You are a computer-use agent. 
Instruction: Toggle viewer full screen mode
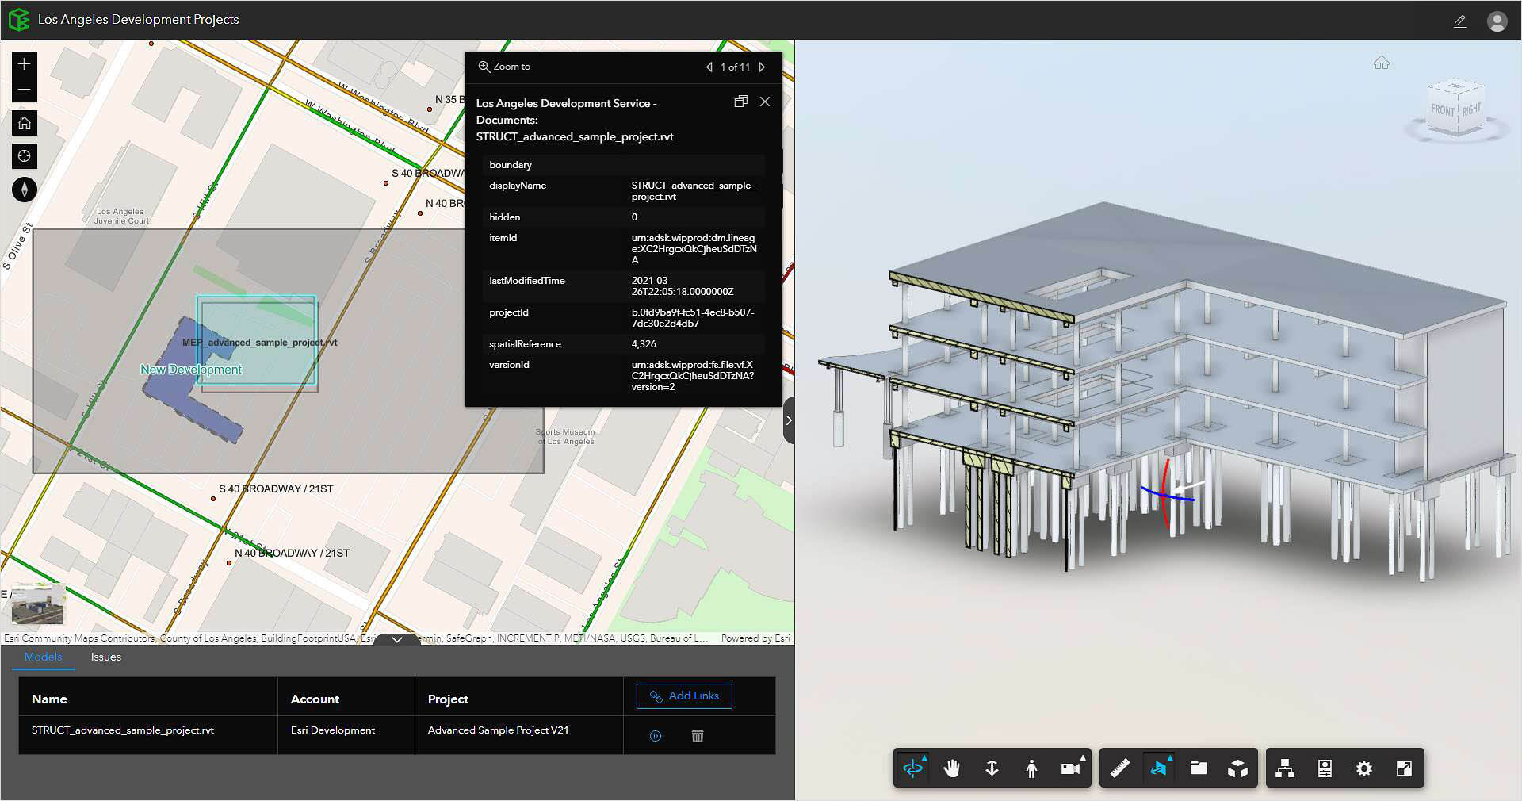coord(1403,768)
